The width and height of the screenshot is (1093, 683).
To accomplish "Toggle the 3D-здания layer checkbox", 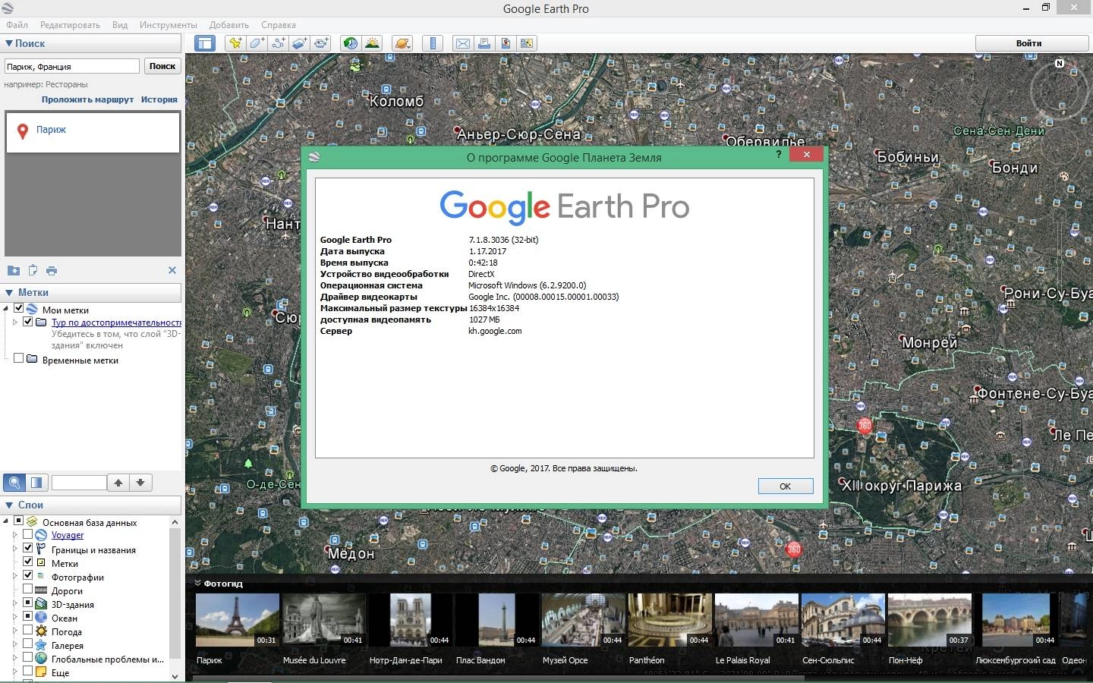I will click(28, 603).
